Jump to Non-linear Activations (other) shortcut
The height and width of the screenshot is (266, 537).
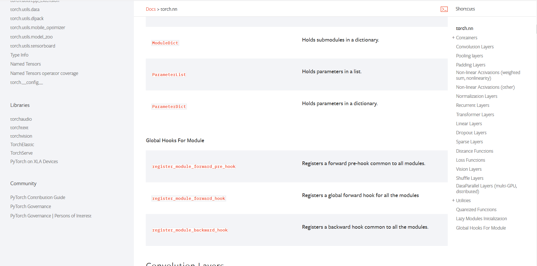485,87
